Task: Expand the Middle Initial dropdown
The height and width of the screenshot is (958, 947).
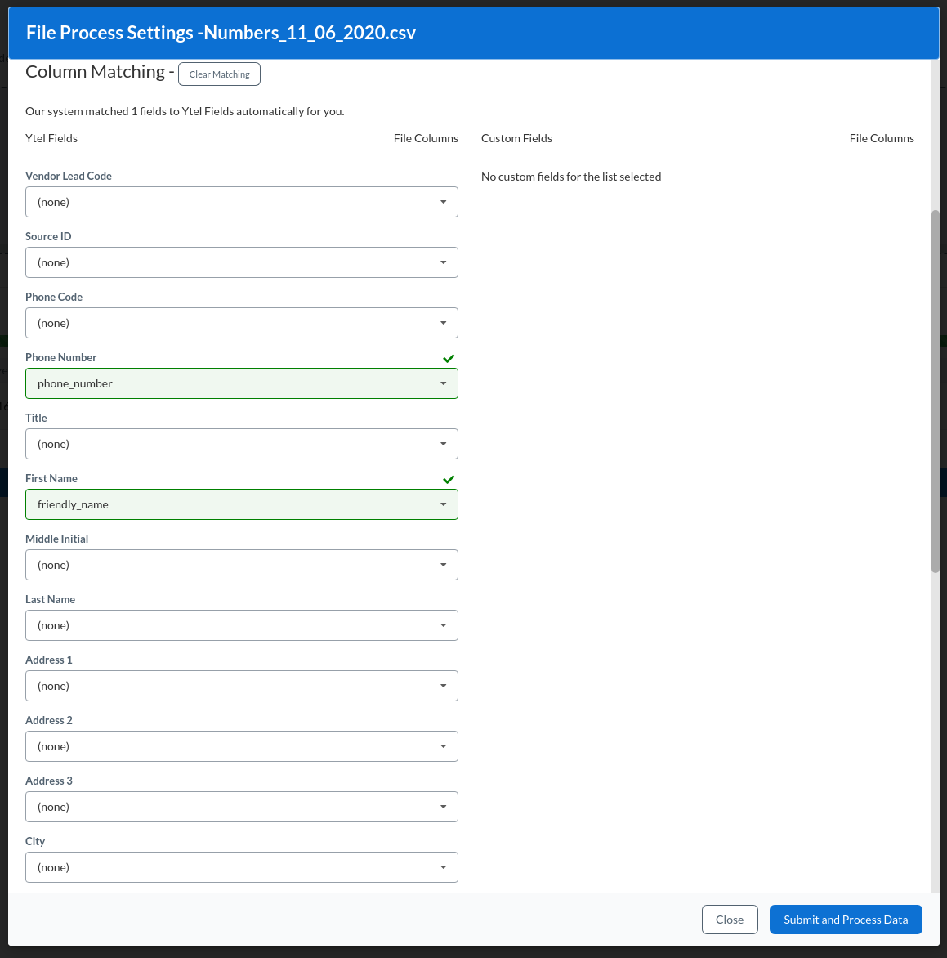Action: tap(242, 565)
